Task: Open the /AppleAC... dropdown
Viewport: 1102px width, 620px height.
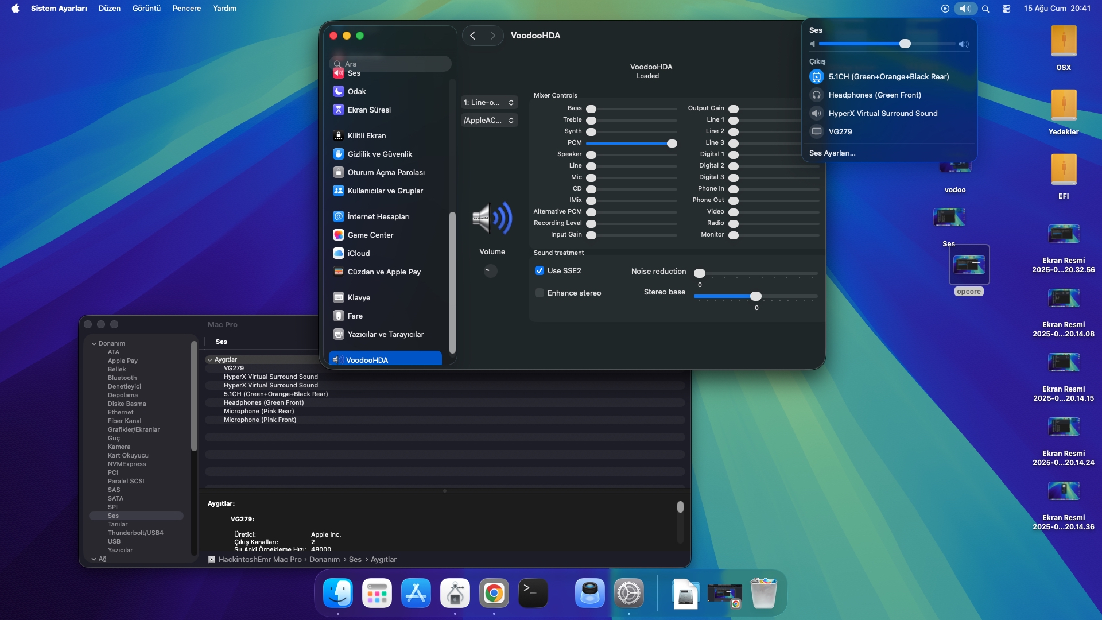Action: (x=489, y=120)
